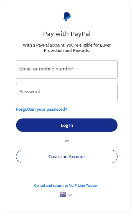Focus the Password input field
Screen dimensions: 135x215
(x=67, y=92)
